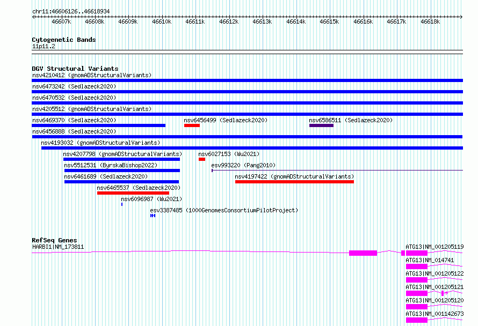Screen dimensions: 478x326
Task: Click the 46618k ruler position
Action: click(x=430, y=22)
